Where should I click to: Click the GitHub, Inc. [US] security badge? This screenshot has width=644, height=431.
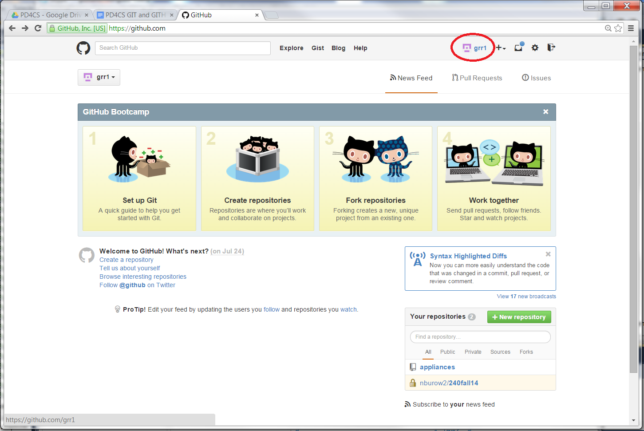point(77,28)
